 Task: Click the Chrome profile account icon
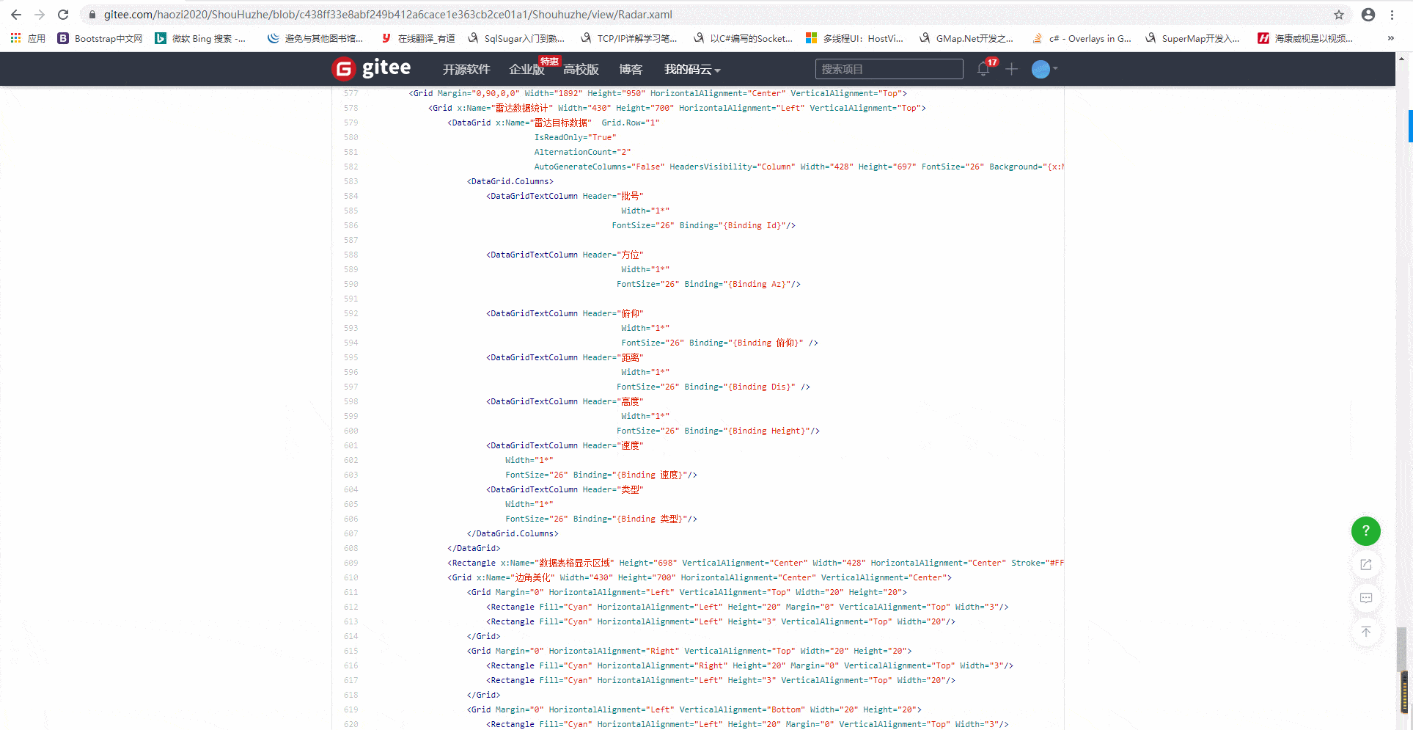pyautogui.click(x=1368, y=14)
